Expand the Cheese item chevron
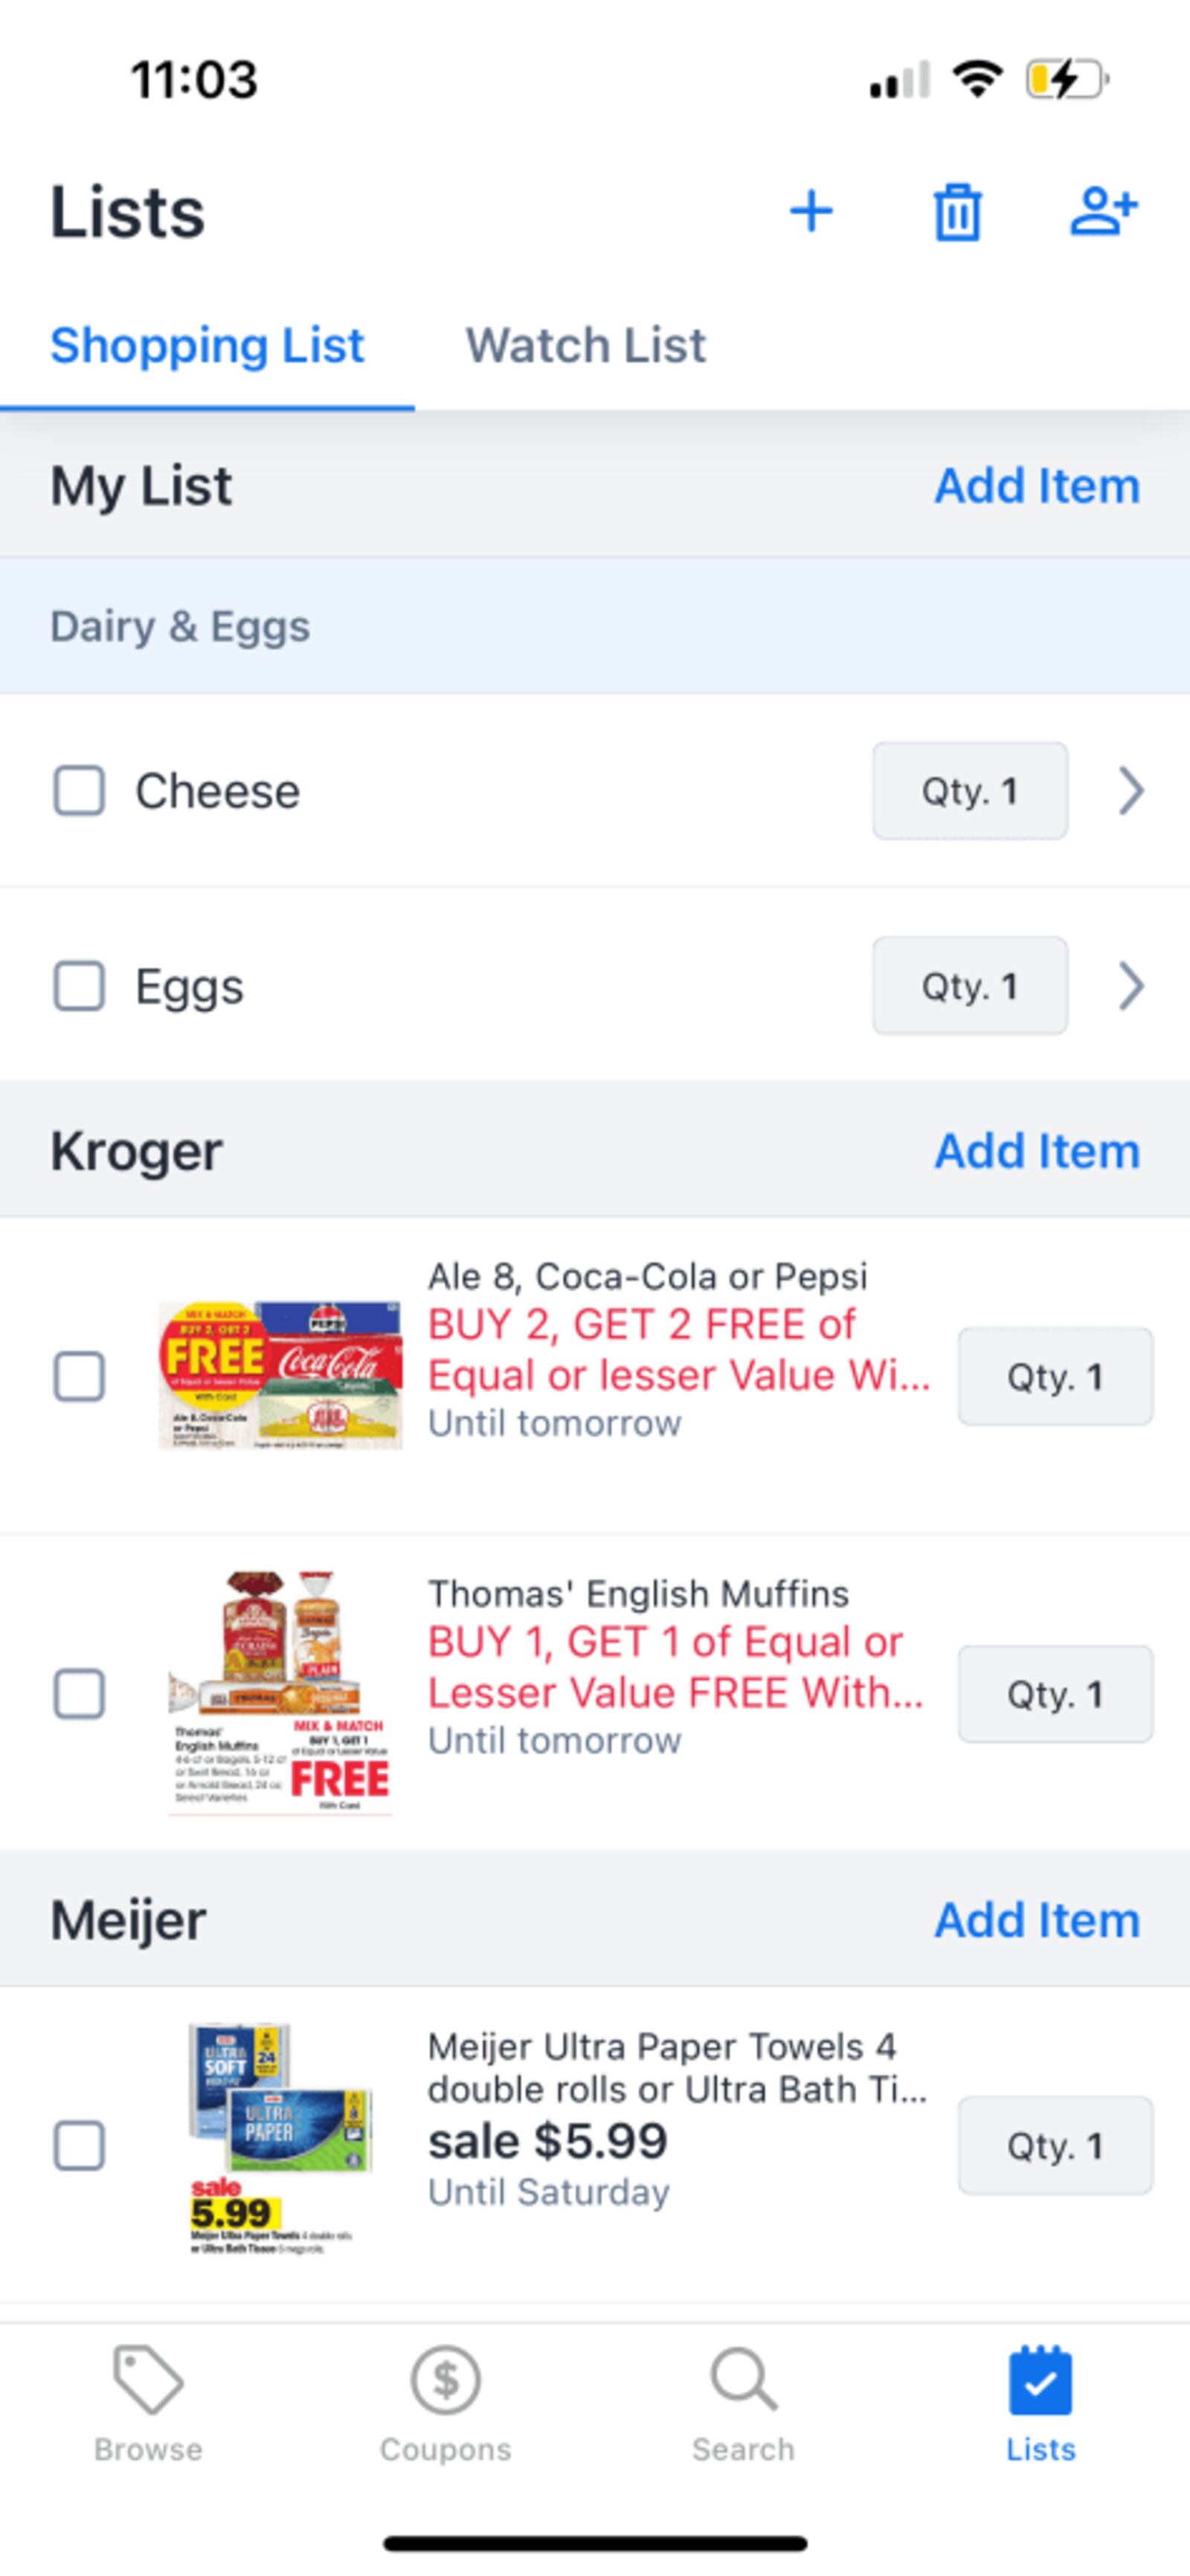The height and width of the screenshot is (2576, 1190). [1131, 791]
